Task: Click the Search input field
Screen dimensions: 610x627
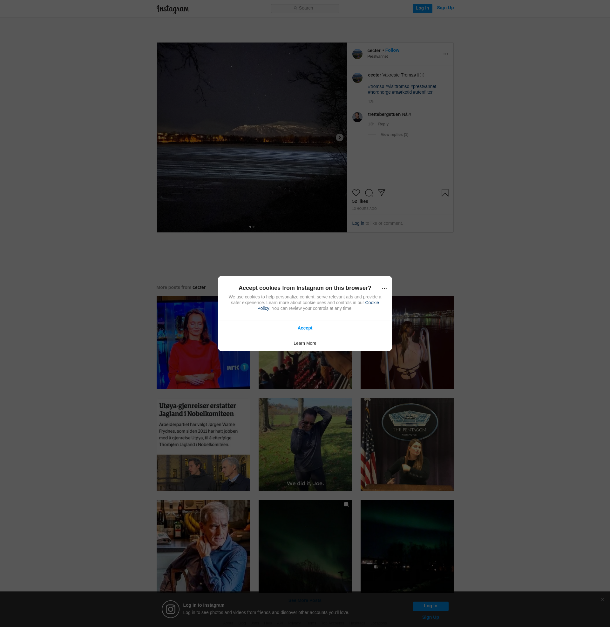Action: (305, 8)
